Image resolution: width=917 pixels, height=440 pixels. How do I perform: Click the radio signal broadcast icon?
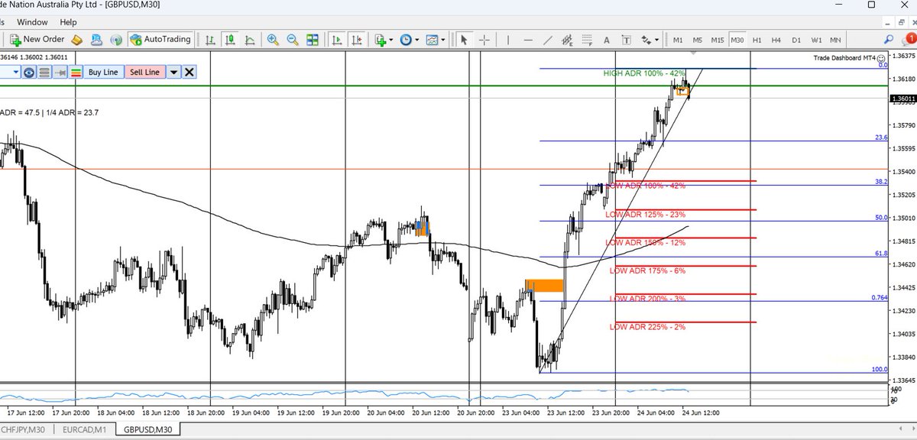(x=116, y=39)
